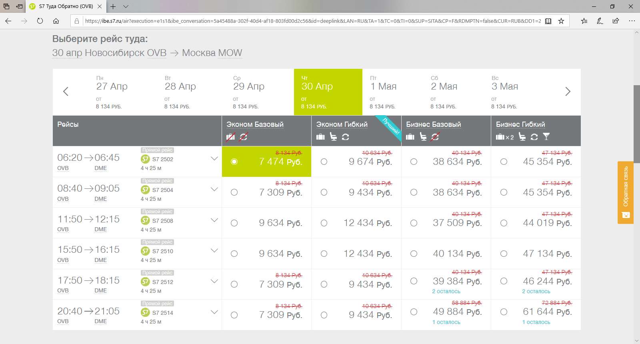Open Бизнес Гибкий fare description link
This screenshot has height=344, width=640.
(x=520, y=124)
